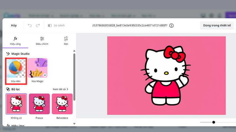The image size is (236, 132).
Task: Switch to the Điều chỉnh tab
Action: click(x=42, y=41)
